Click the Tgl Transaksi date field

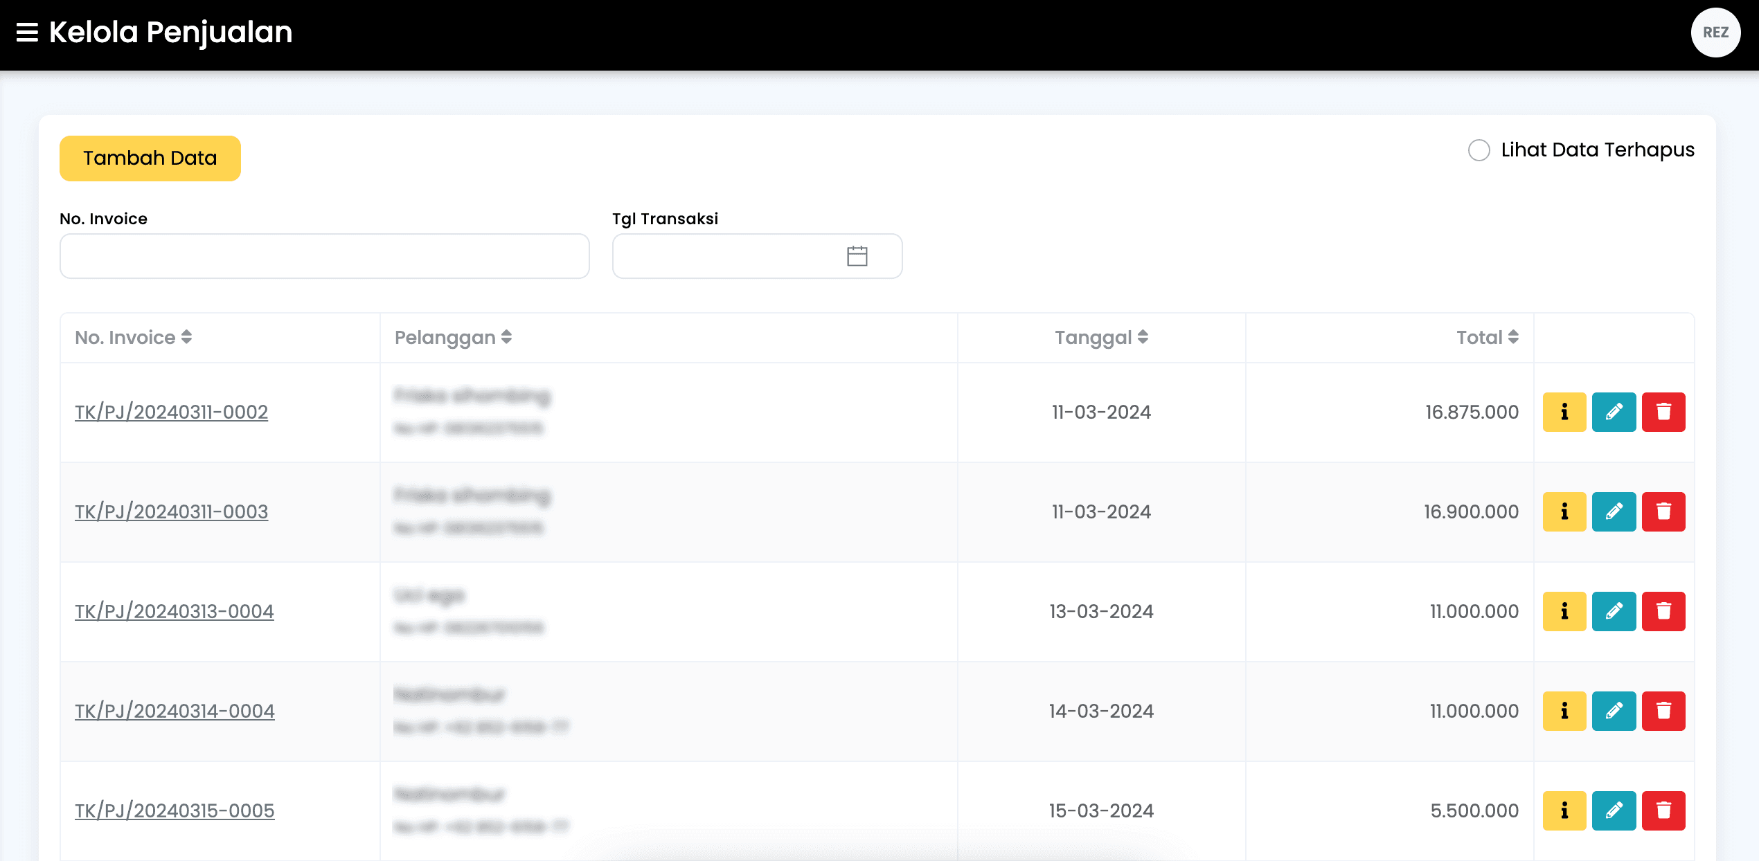click(727, 256)
